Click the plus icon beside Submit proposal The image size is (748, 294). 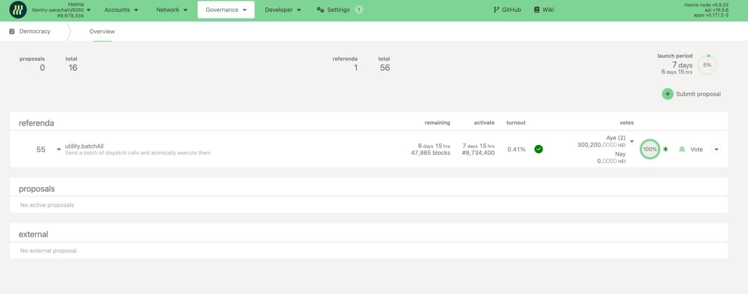coord(667,94)
